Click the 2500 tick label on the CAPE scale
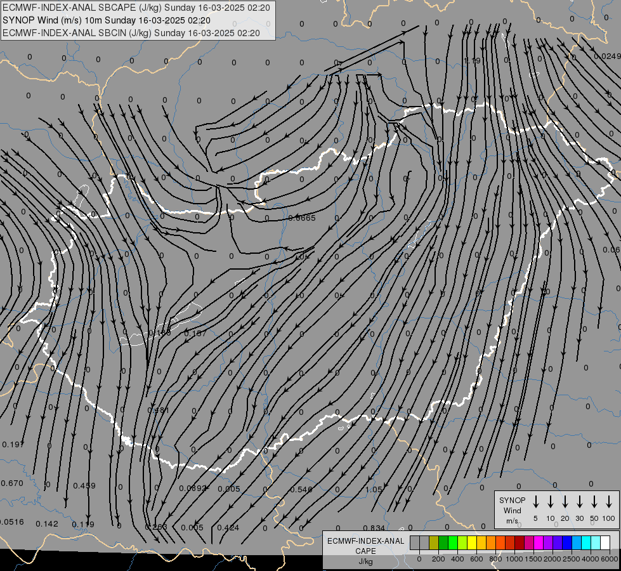 [571, 559]
